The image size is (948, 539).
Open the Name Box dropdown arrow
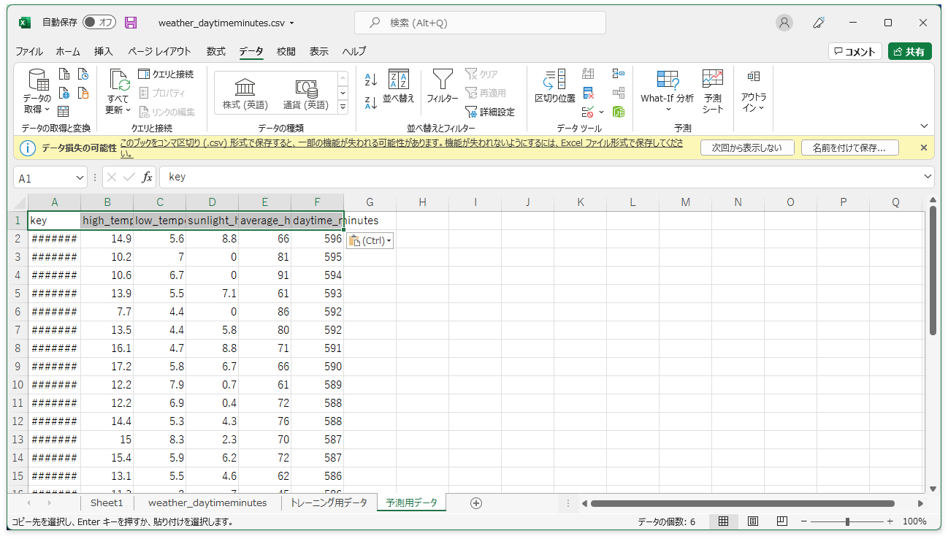tap(80, 178)
